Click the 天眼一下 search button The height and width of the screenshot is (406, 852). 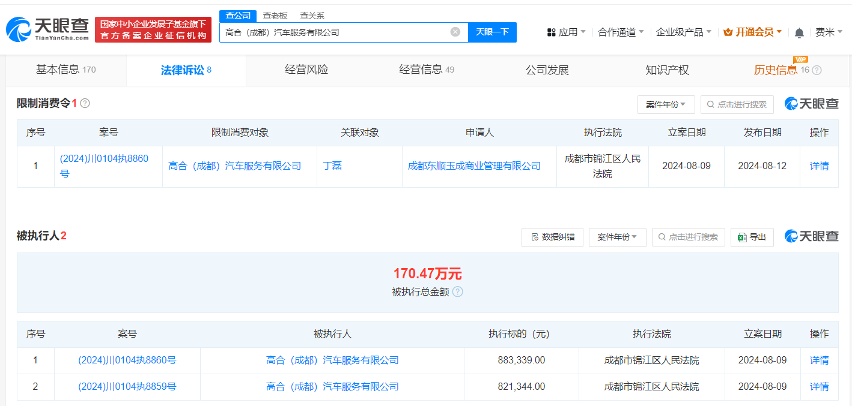[x=492, y=32]
